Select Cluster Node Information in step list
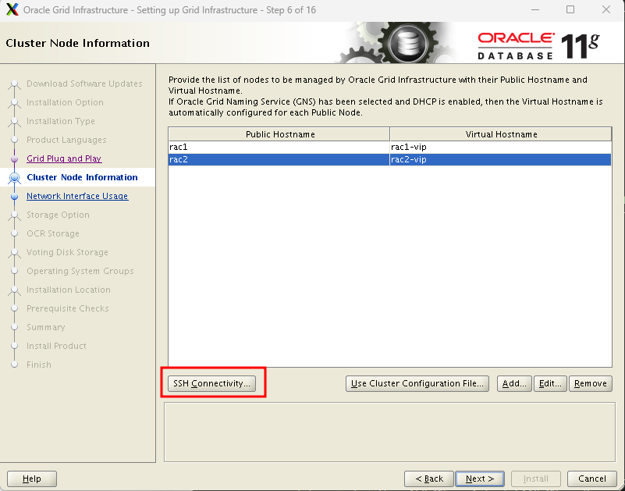This screenshot has height=491, width=625. (82, 177)
